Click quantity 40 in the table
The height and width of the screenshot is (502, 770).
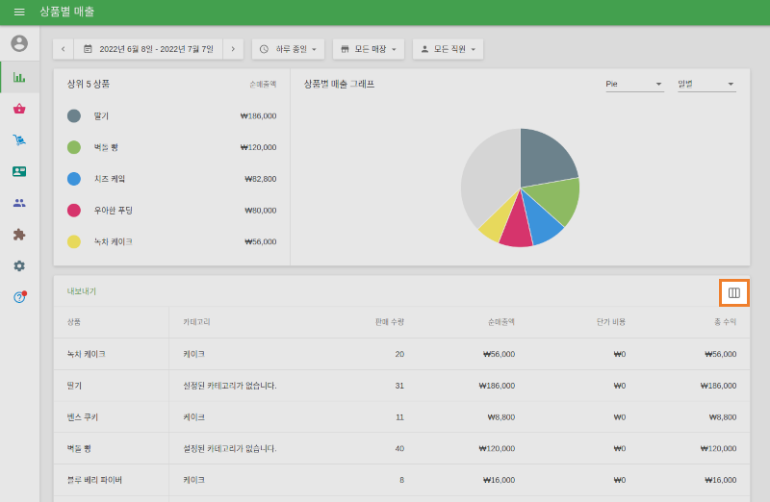click(x=399, y=448)
